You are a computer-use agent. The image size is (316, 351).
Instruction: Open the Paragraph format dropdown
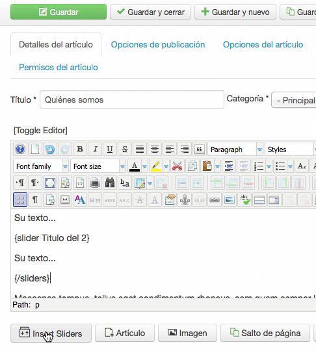coord(235,149)
